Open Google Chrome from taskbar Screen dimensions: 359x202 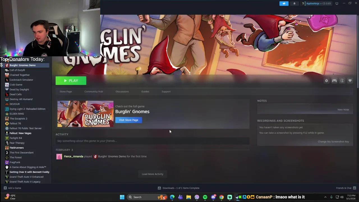point(222,197)
